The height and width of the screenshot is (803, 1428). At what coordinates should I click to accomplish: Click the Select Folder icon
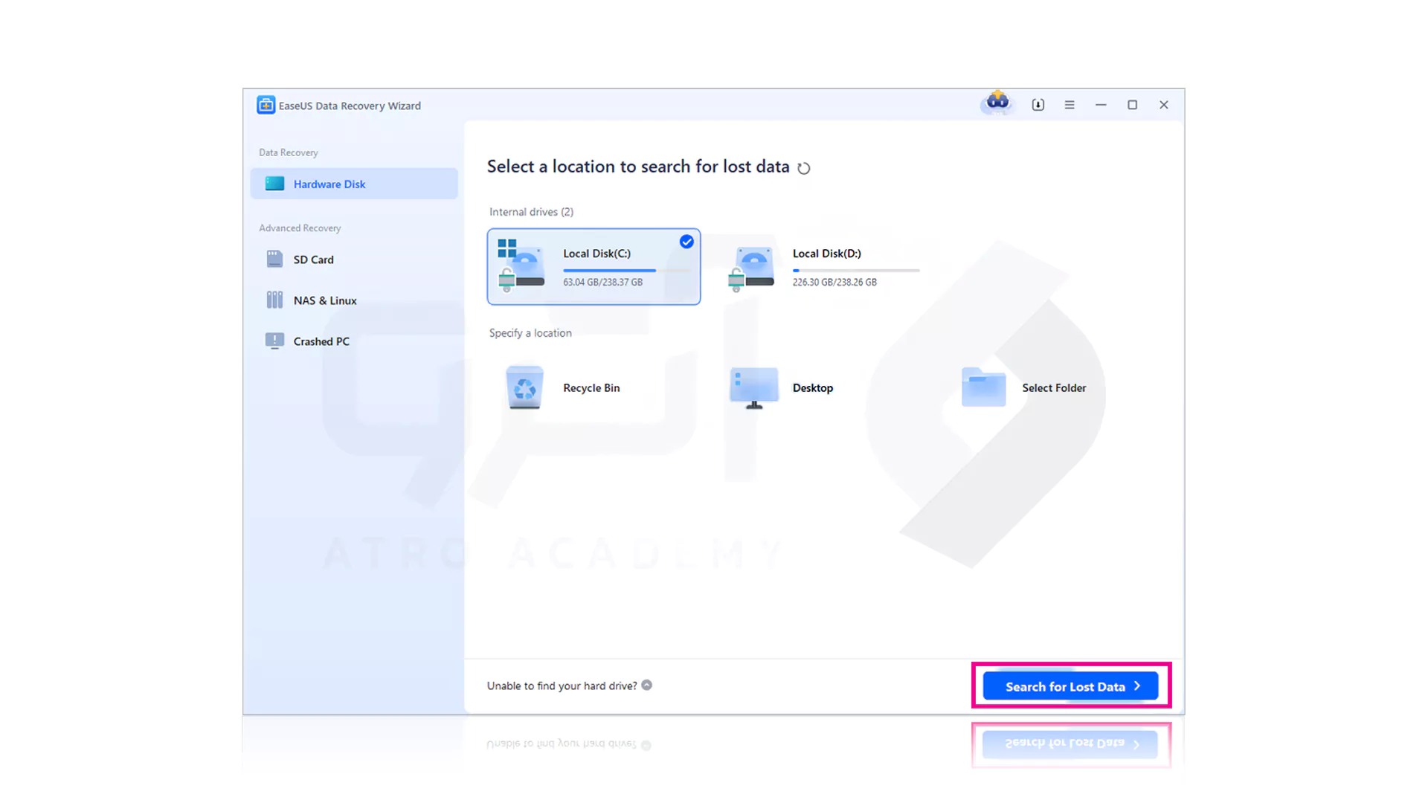point(983,387)
